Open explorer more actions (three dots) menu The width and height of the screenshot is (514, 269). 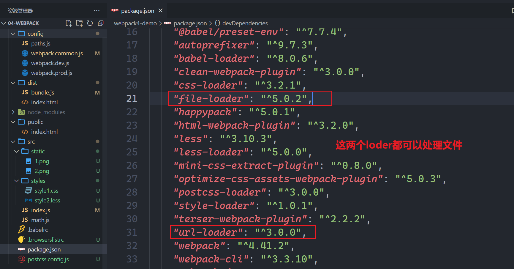tap(97, 10)
